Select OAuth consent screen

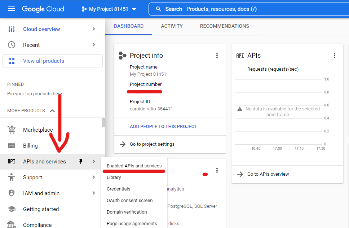point(129,201)
